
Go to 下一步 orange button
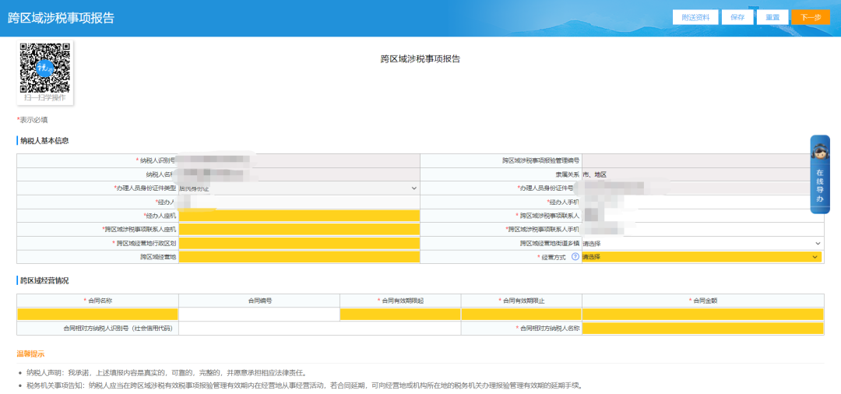point(811,17)
